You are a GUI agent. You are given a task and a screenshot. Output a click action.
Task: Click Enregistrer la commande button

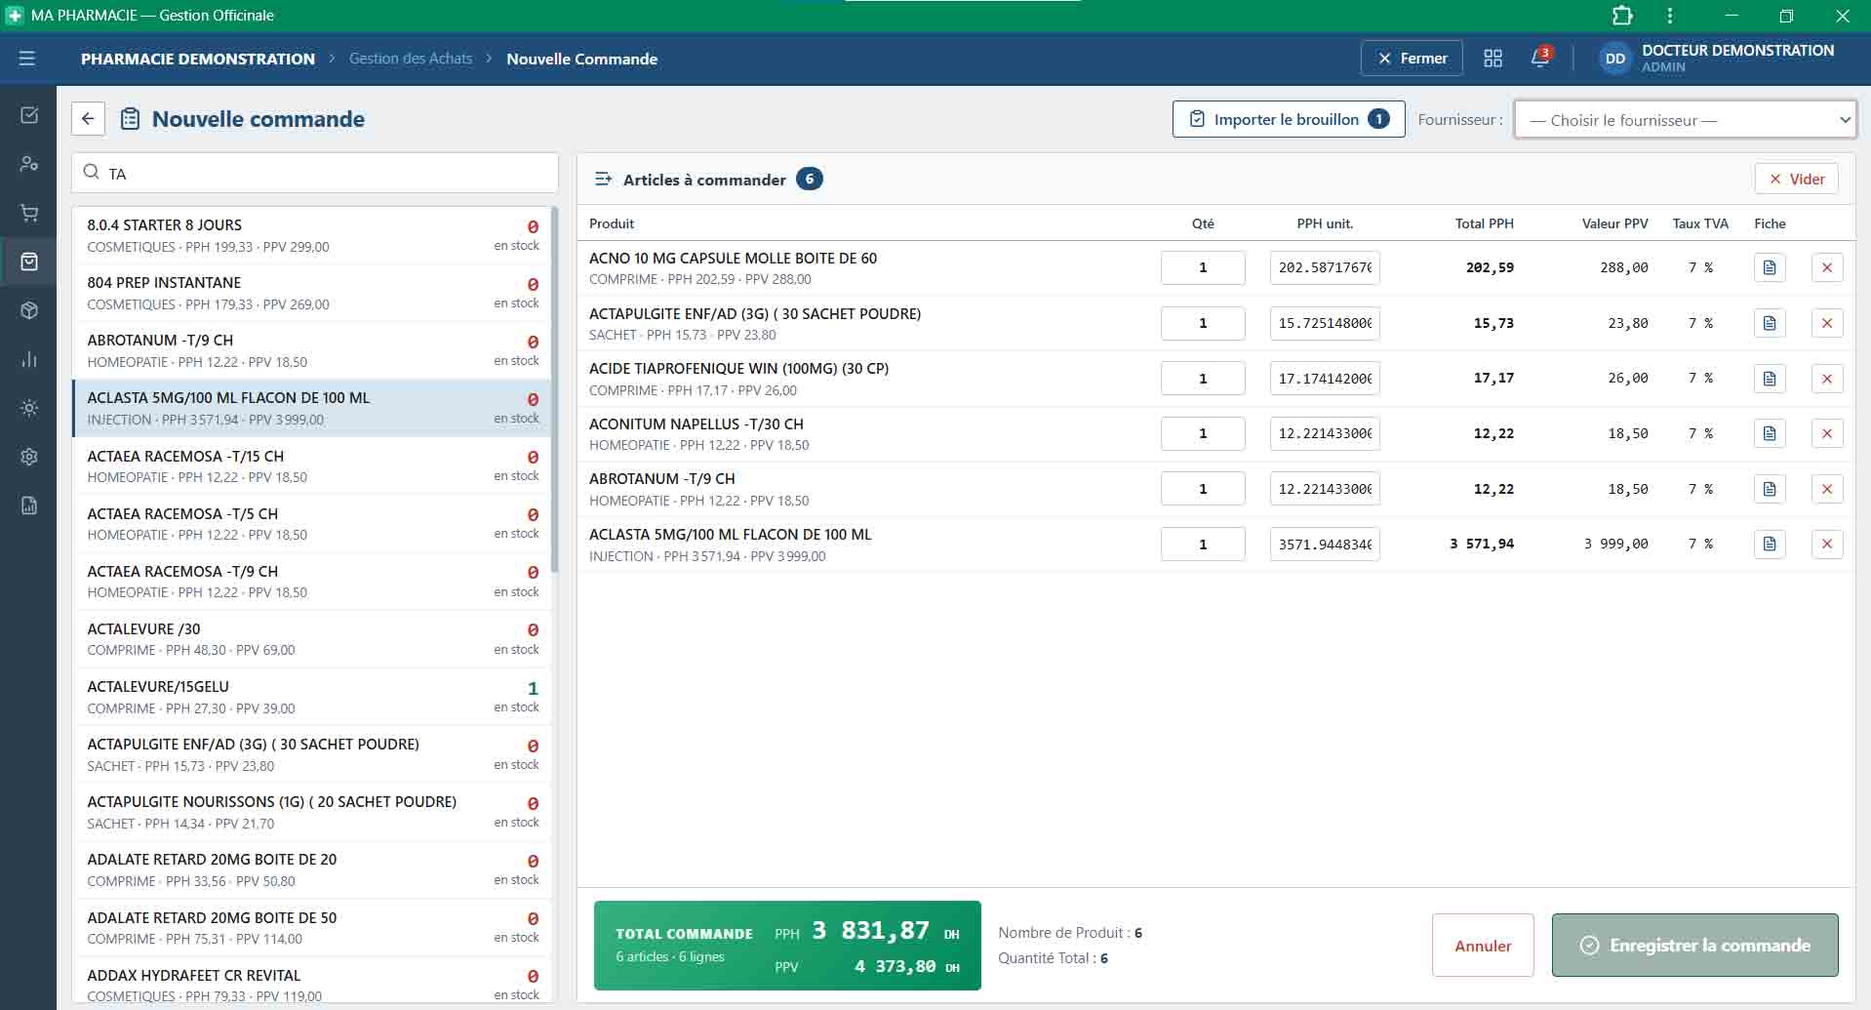tap(1694, 946)
